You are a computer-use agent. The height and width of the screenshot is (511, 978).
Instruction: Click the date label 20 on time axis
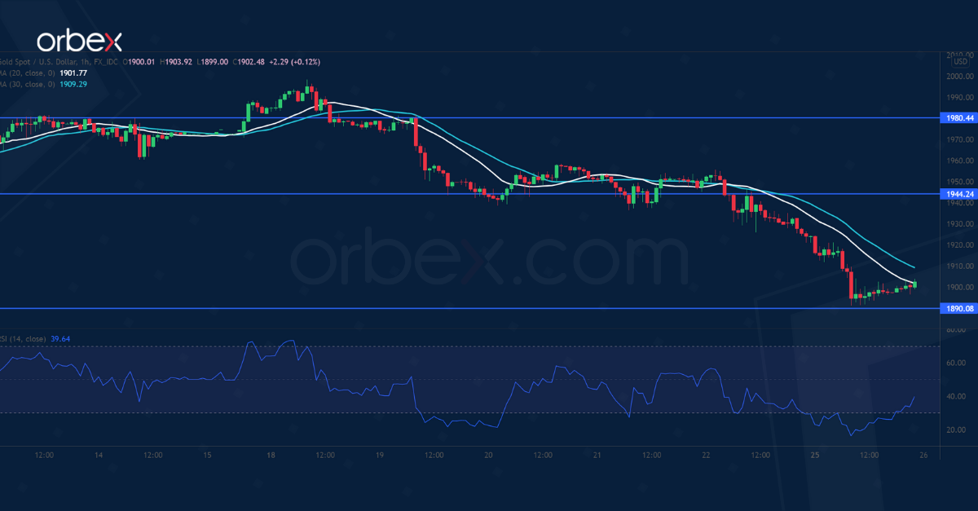(x=488, y=456)
